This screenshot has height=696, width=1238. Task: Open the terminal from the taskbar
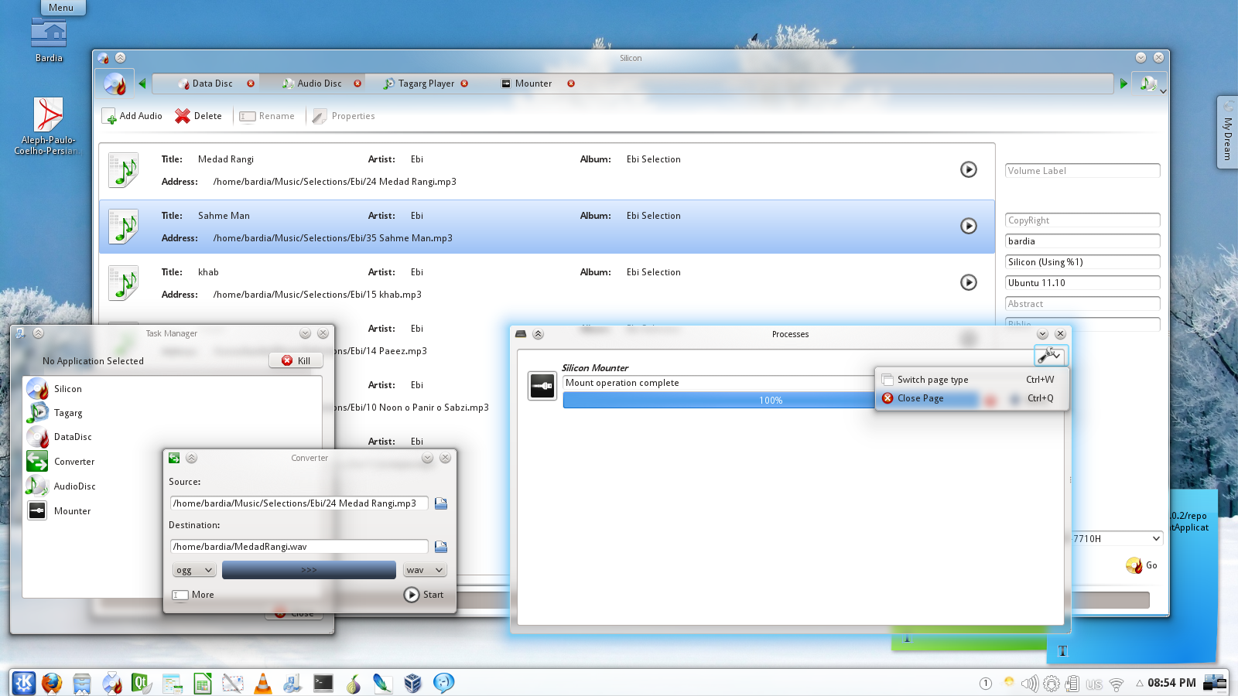coord(323,683)
